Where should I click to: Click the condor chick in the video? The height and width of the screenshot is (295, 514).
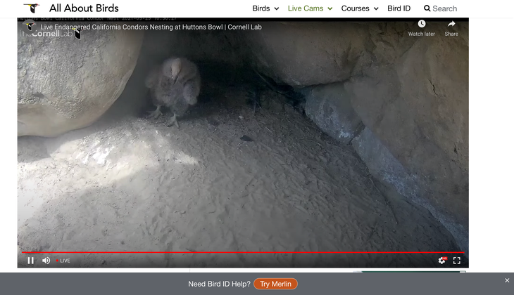(x=173, y=90)
